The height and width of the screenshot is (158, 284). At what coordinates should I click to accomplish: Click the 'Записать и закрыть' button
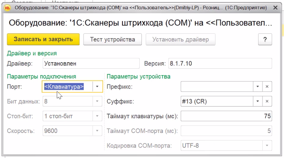click(x=43, y=39)
